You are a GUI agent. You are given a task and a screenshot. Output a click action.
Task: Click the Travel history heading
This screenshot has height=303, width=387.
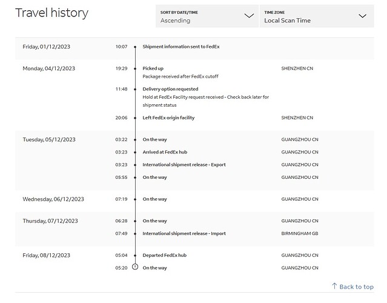coord(51,13)
